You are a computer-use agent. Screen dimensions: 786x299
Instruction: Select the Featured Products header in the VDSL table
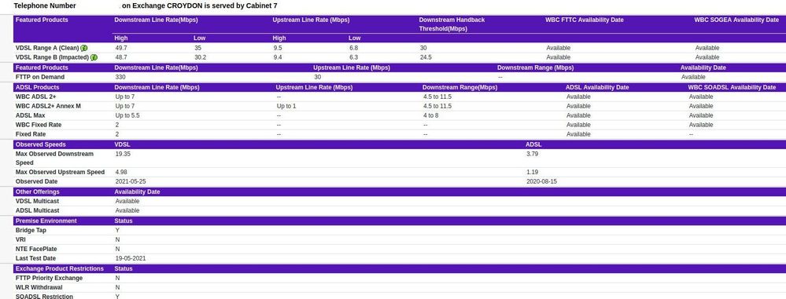(42, 20)
